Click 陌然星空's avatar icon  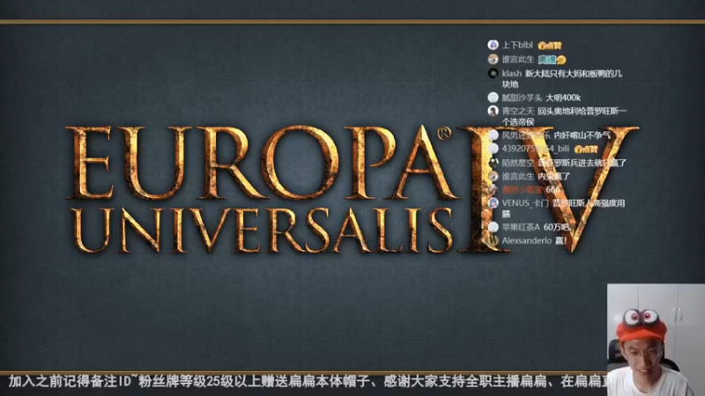[x=493, y=163]
